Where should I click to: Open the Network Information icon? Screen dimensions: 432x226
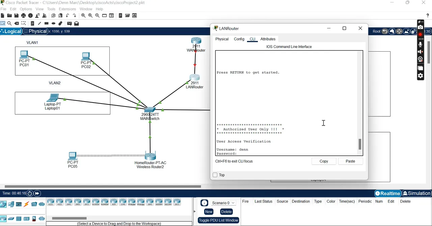pyautogui.click(x=30, y=16)
